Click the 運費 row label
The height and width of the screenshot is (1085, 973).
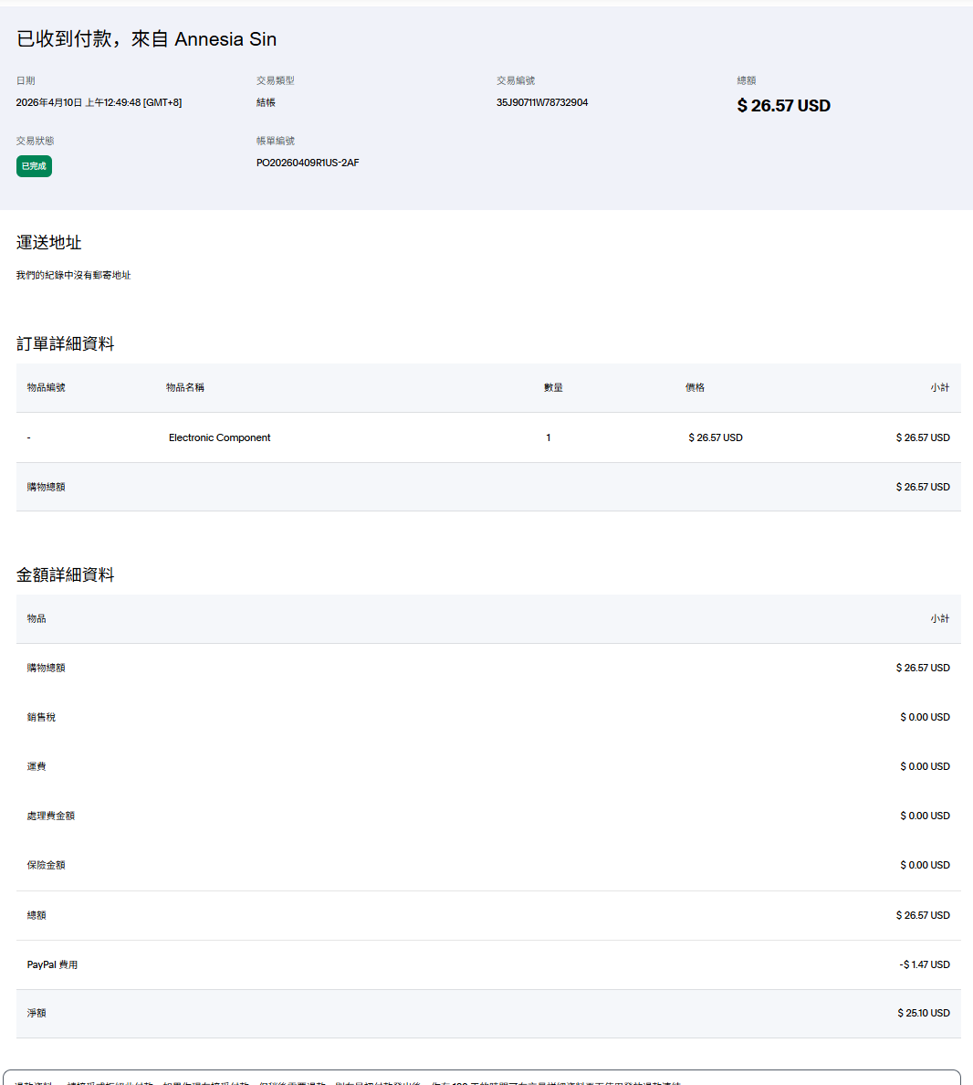point(37,766)
